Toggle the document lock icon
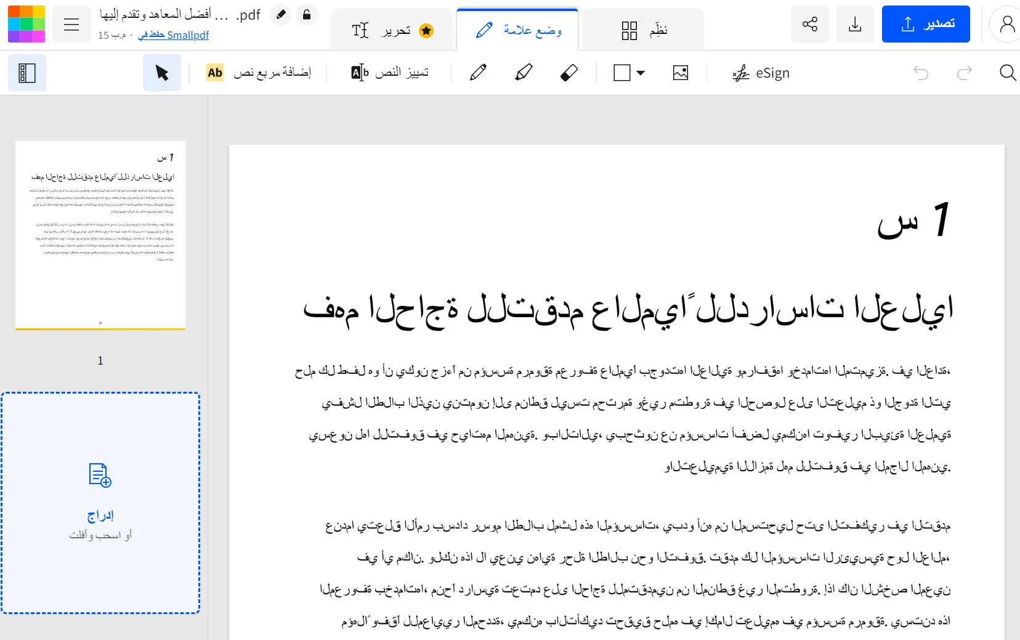The image size is (1020, 640). point(307,14)
